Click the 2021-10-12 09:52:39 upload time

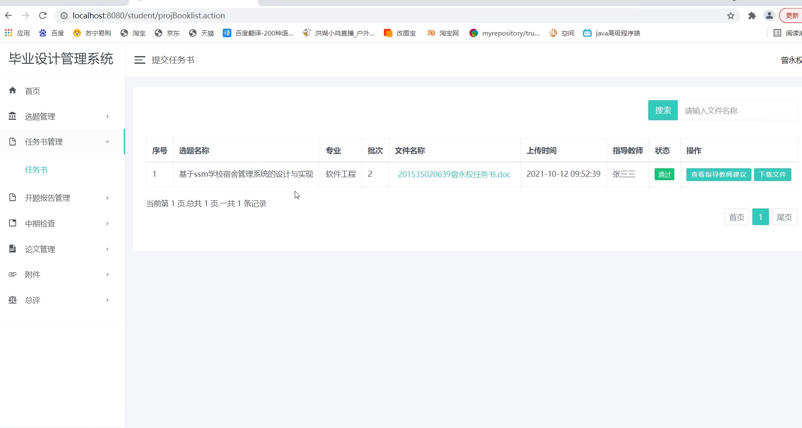point(563,174)
